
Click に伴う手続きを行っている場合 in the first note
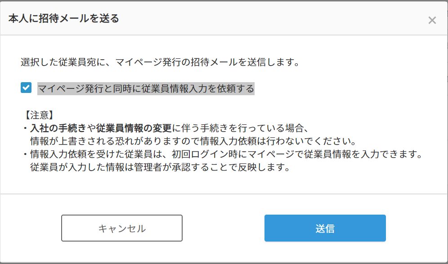tap(239, 128)
